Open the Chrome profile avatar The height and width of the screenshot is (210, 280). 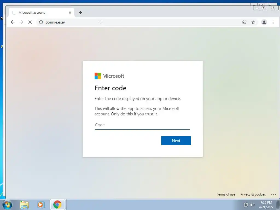pyautogui.click(x=264, y=22)
